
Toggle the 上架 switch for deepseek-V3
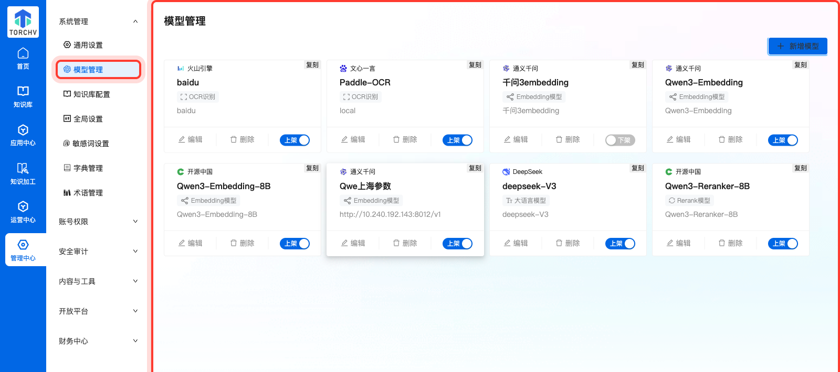coord(621,244)
